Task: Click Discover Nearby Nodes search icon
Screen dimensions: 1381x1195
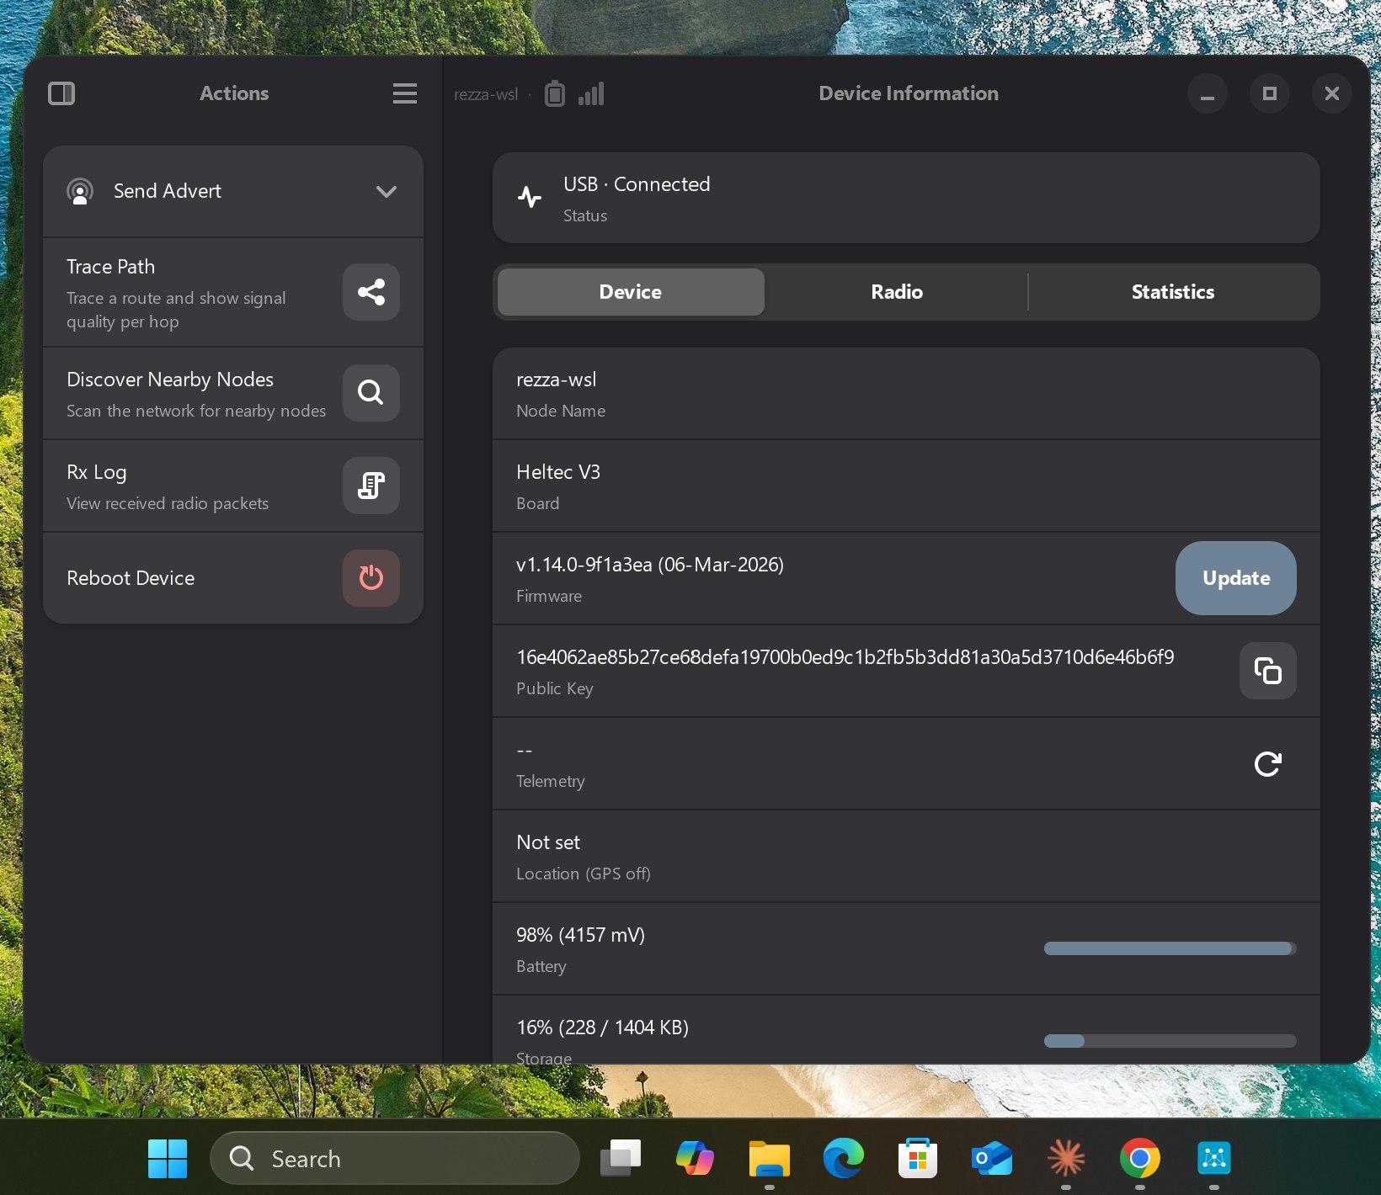Action: (x=371, y=393)
